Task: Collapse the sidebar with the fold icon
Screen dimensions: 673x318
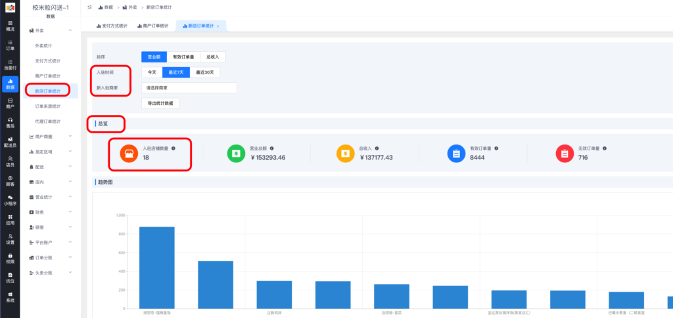Action: click(89, 7)
